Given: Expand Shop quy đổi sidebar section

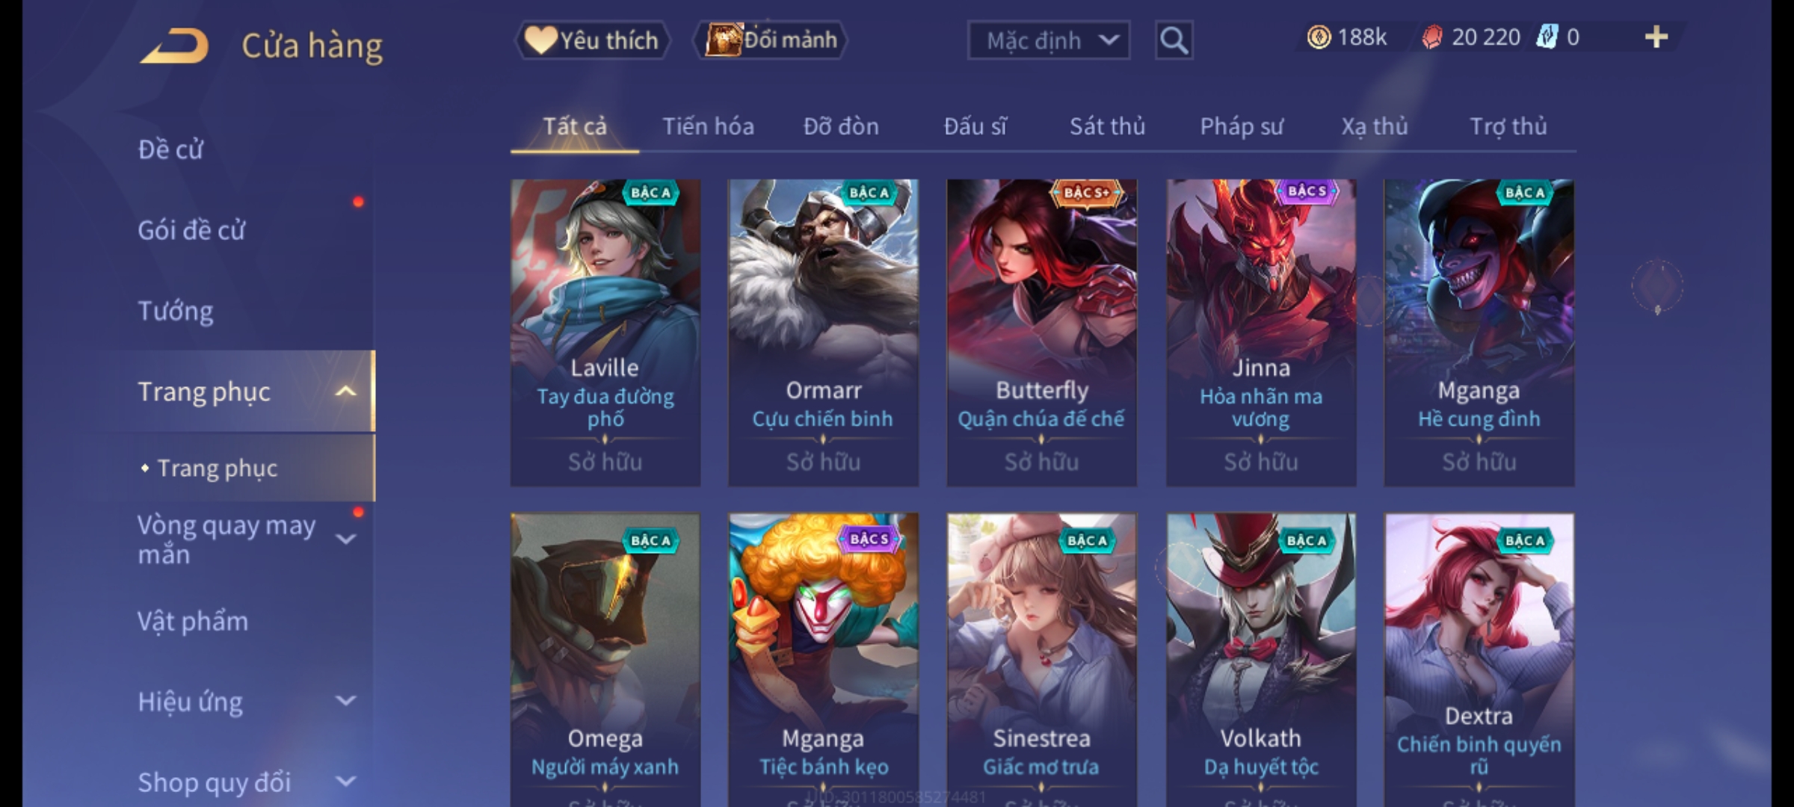Looking at the screenshot, I should click(x=345, y=782).
